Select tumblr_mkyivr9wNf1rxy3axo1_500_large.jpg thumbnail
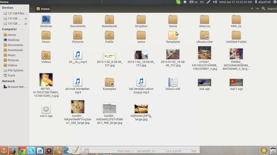This screenshot has width=277, height=155. 78,107
